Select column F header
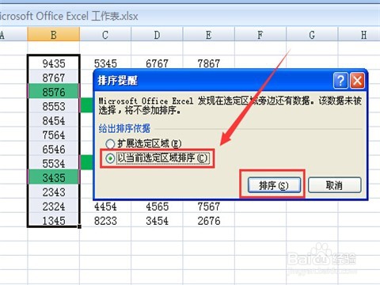This screenshot has height=285, width=380. click(x=260, y=34)
